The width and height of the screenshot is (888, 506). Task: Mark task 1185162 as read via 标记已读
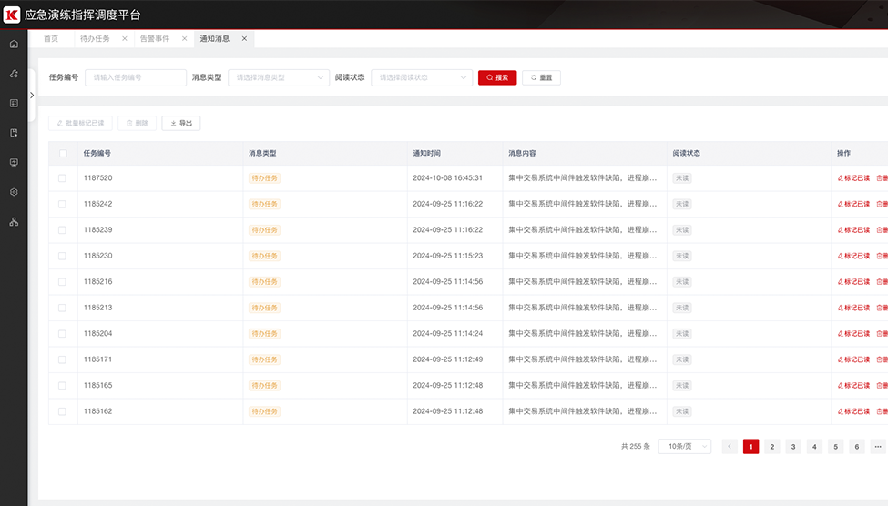coord(853,411)
